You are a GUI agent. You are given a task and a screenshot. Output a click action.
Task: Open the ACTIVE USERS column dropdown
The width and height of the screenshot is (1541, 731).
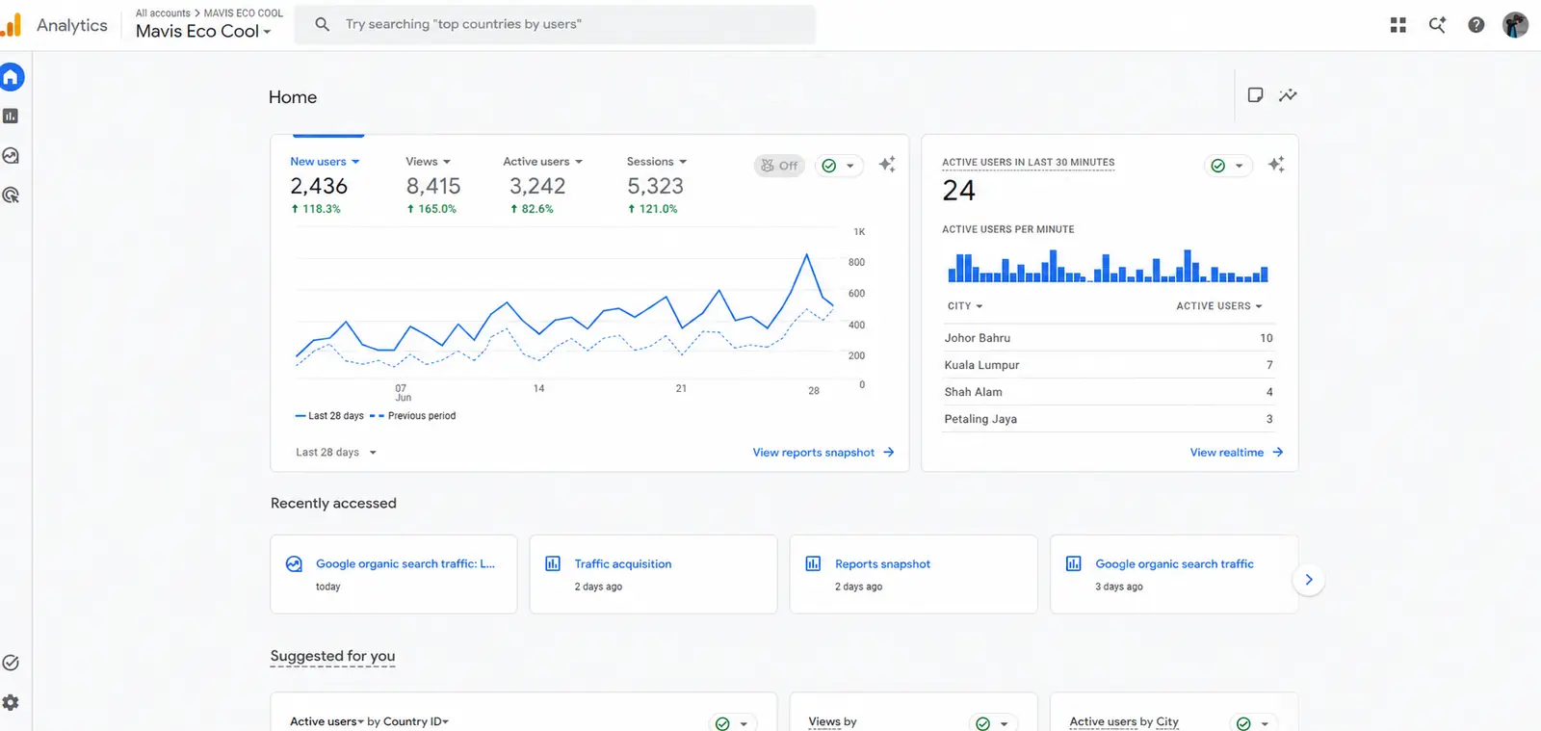[x=1219, y=306]
